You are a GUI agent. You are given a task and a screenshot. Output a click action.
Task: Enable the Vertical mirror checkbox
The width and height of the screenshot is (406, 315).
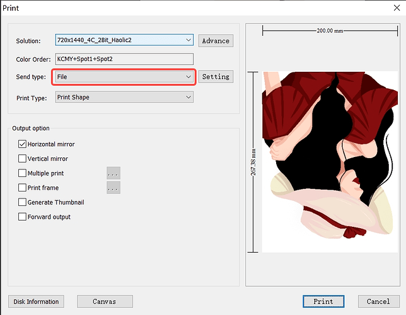(22, 158)
